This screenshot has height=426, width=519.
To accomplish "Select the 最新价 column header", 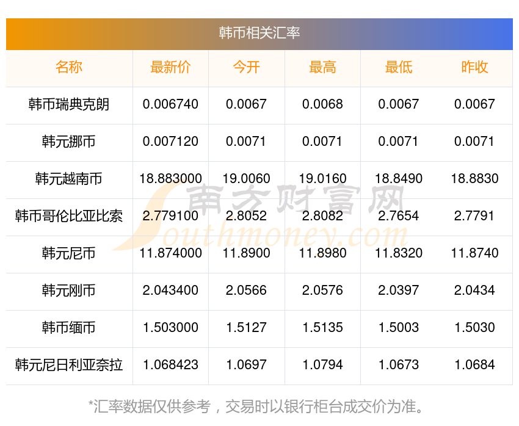I will [170, 68].
